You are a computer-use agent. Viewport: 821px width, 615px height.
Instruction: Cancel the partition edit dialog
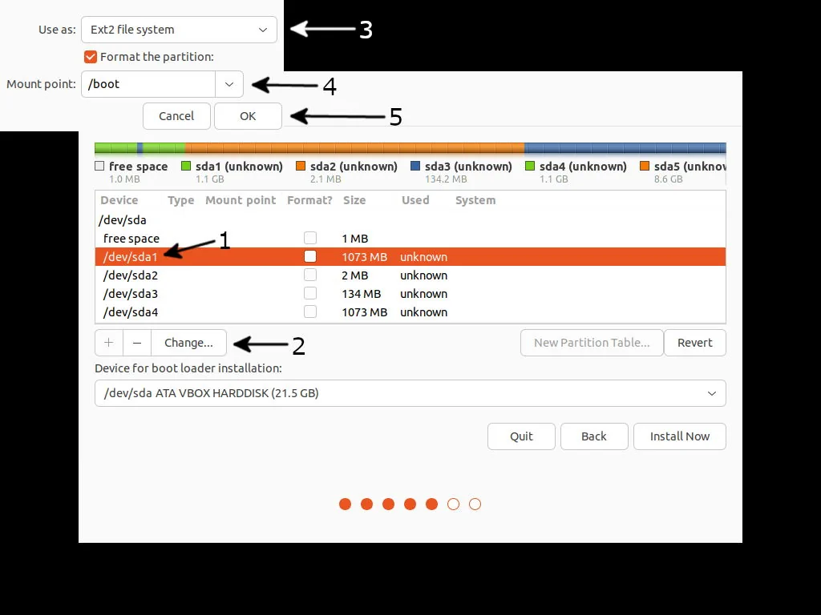tap(176, 115)
